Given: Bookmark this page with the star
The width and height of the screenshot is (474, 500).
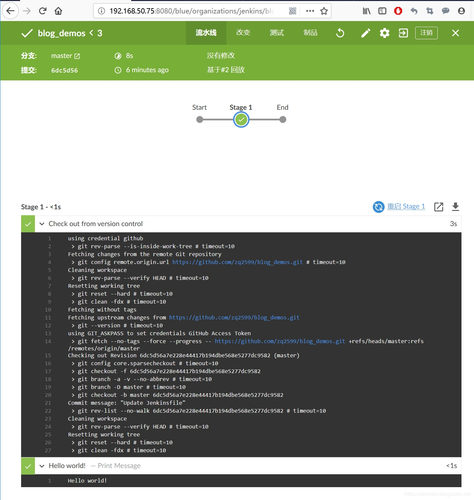Looking at the screenshot, I should tap(324, 11).
